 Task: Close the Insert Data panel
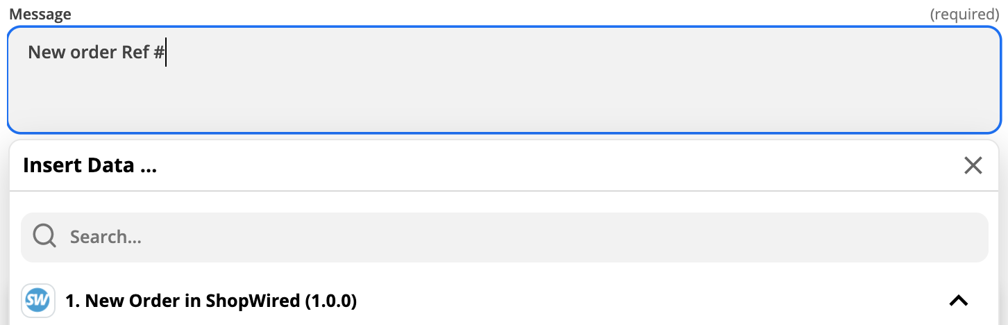[973, 165]
